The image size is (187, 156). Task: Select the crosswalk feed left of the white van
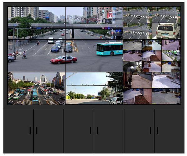click(137, 31)
